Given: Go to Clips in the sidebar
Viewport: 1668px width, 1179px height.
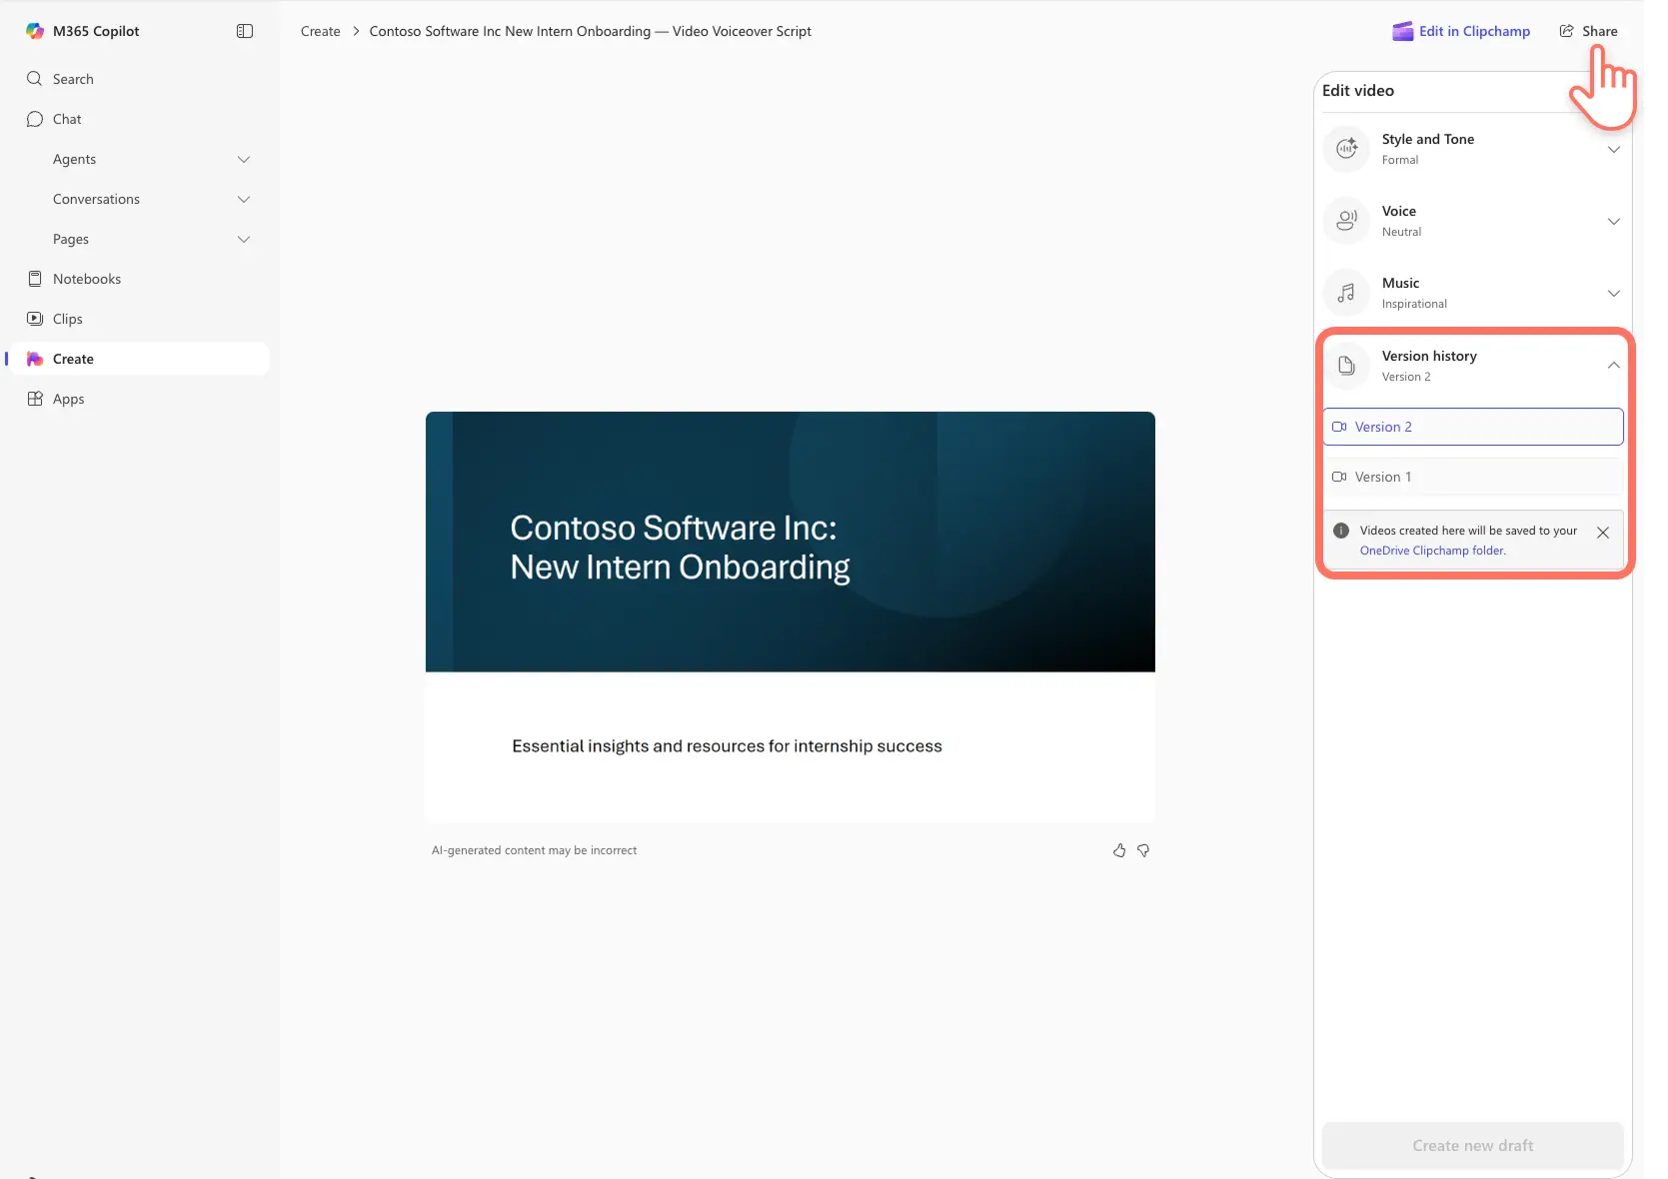Looking at the screenshot, I should pos(140,319).
